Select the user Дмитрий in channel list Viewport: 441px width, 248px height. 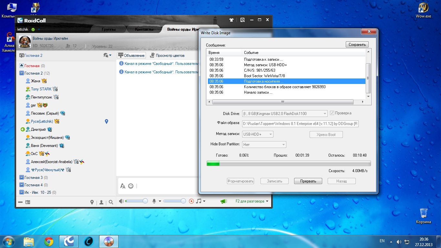38,129
